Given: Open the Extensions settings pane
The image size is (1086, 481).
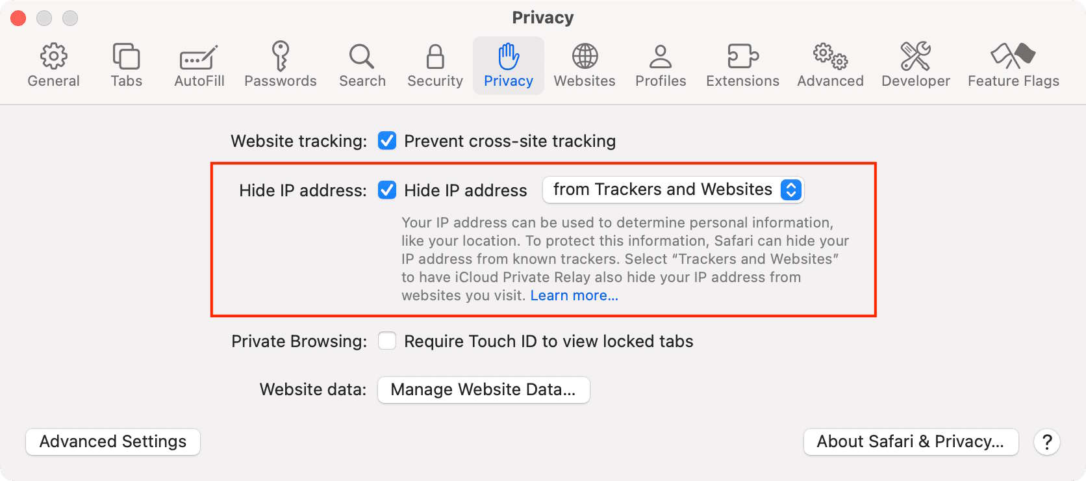Looking at the screenshot, I should coord(742,63).
